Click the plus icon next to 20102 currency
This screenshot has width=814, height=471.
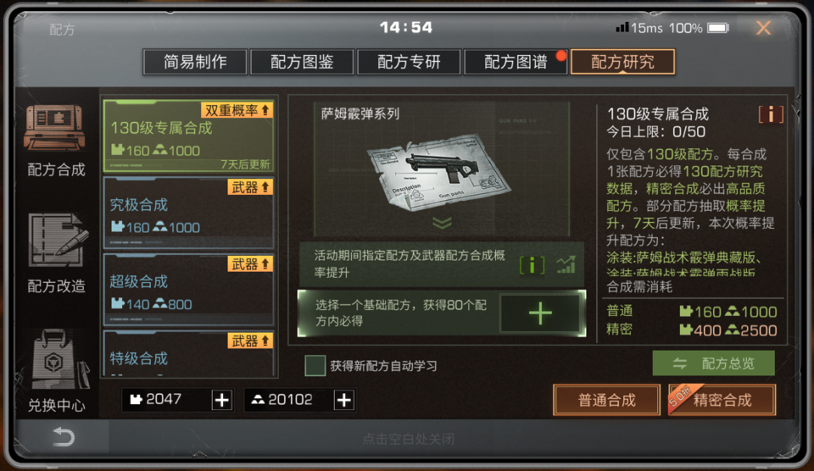[344, 400]
